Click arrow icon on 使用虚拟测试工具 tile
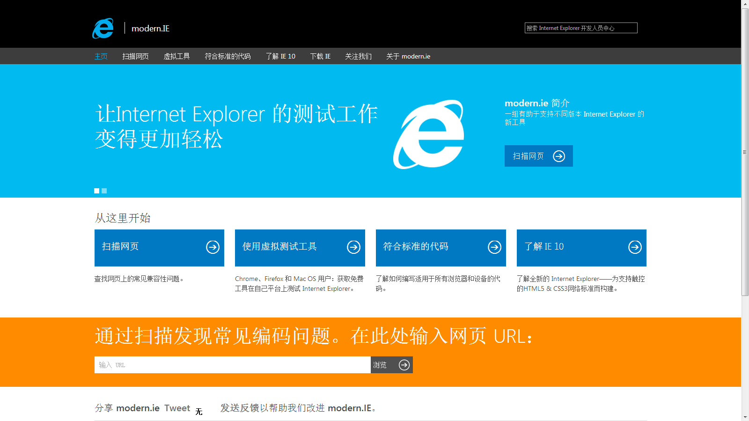This screenshot has width=749, height=421. click(353, 247)
